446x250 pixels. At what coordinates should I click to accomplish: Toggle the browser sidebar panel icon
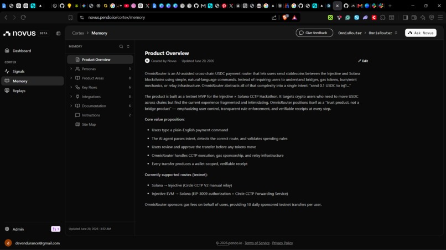405,18
